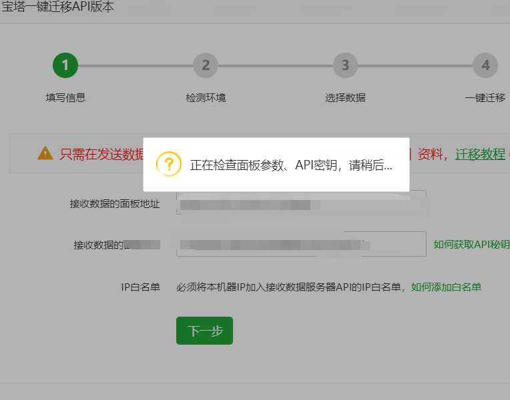The width and height of the screenshot is (510, 400).
Task: Open the 如何添加白名单 link
Action: 446,287
